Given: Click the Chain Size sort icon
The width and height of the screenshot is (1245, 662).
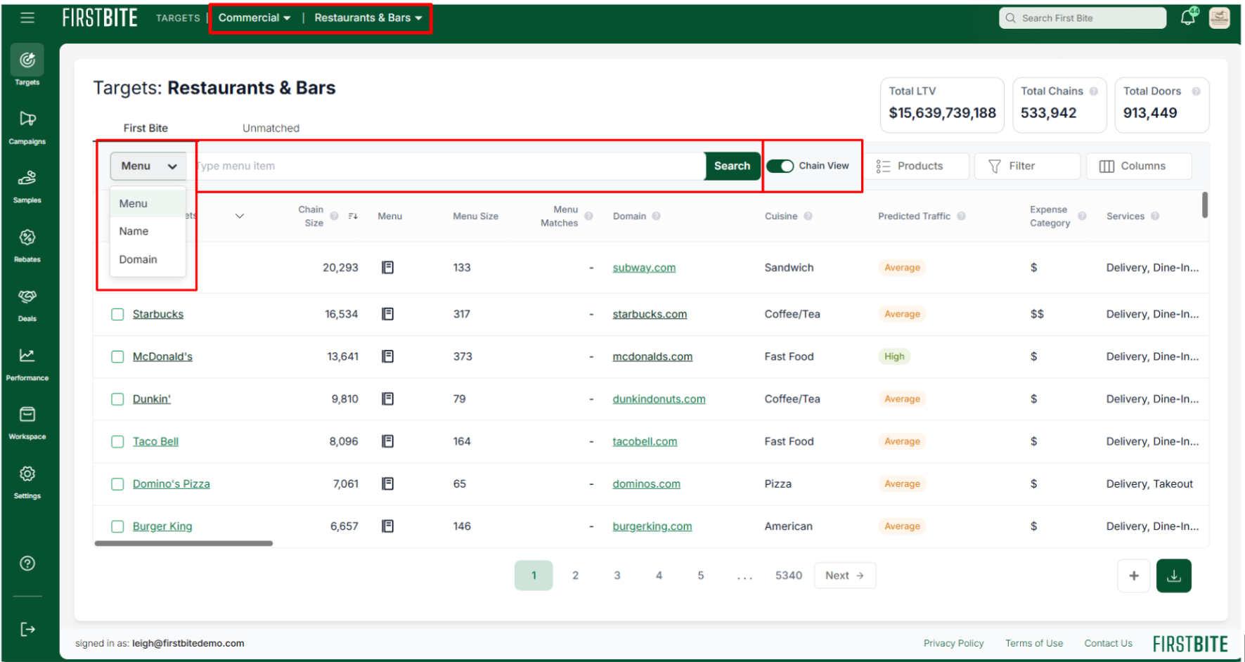Looking at the screenshot, I should pyautogui.click(x=353, y=216).
